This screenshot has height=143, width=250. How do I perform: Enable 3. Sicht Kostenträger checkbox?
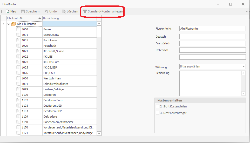point(158,113)
